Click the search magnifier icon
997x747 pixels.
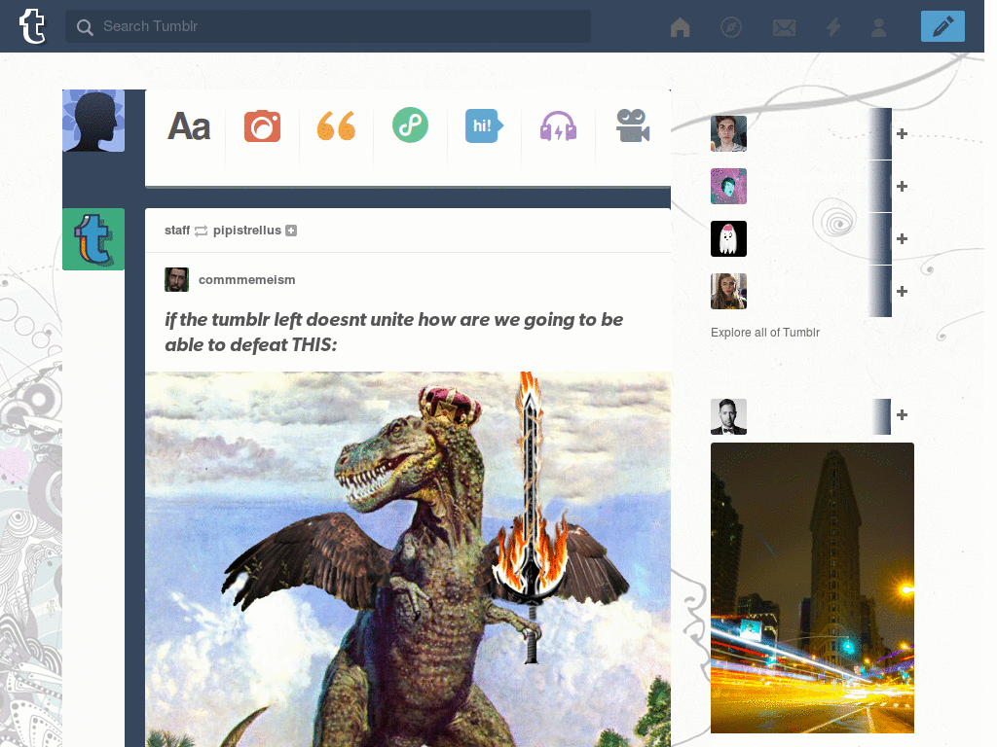coord(85,26)
